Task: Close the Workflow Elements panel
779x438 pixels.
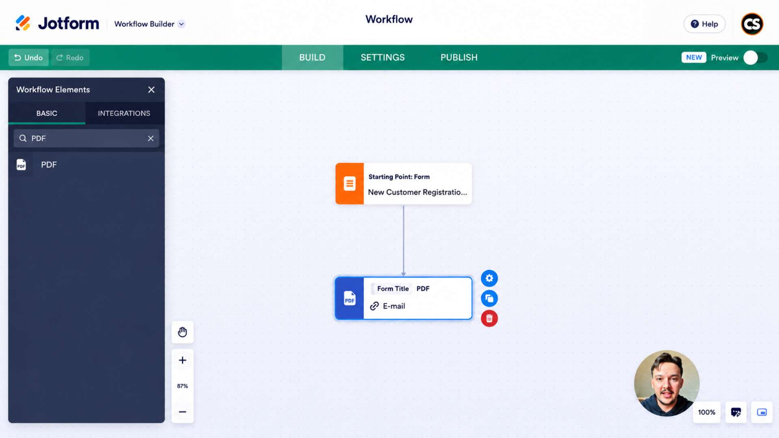Action: (x=151, y=90)
